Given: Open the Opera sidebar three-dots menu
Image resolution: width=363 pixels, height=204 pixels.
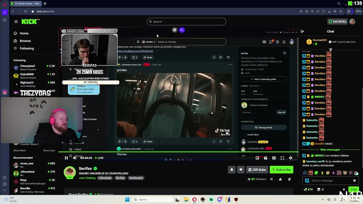Looking at the screenshot, I should coord(5,190).
